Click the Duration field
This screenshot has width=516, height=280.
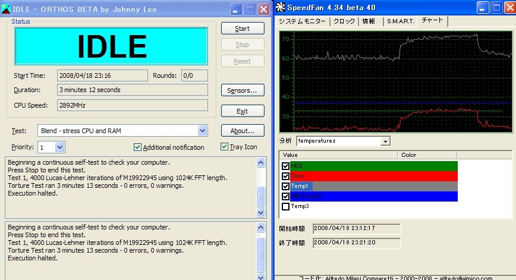click(133, 90)
